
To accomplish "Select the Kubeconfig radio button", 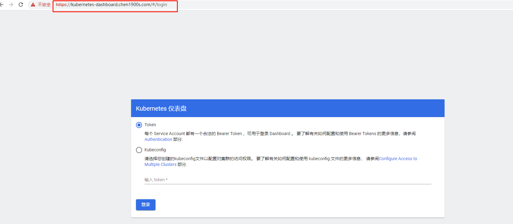I will coord(139,150).
